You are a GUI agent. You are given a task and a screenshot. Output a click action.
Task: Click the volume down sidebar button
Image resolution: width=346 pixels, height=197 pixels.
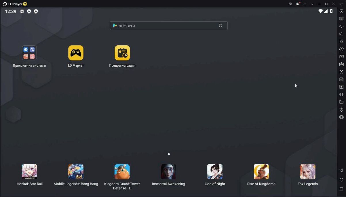(341, 34)
